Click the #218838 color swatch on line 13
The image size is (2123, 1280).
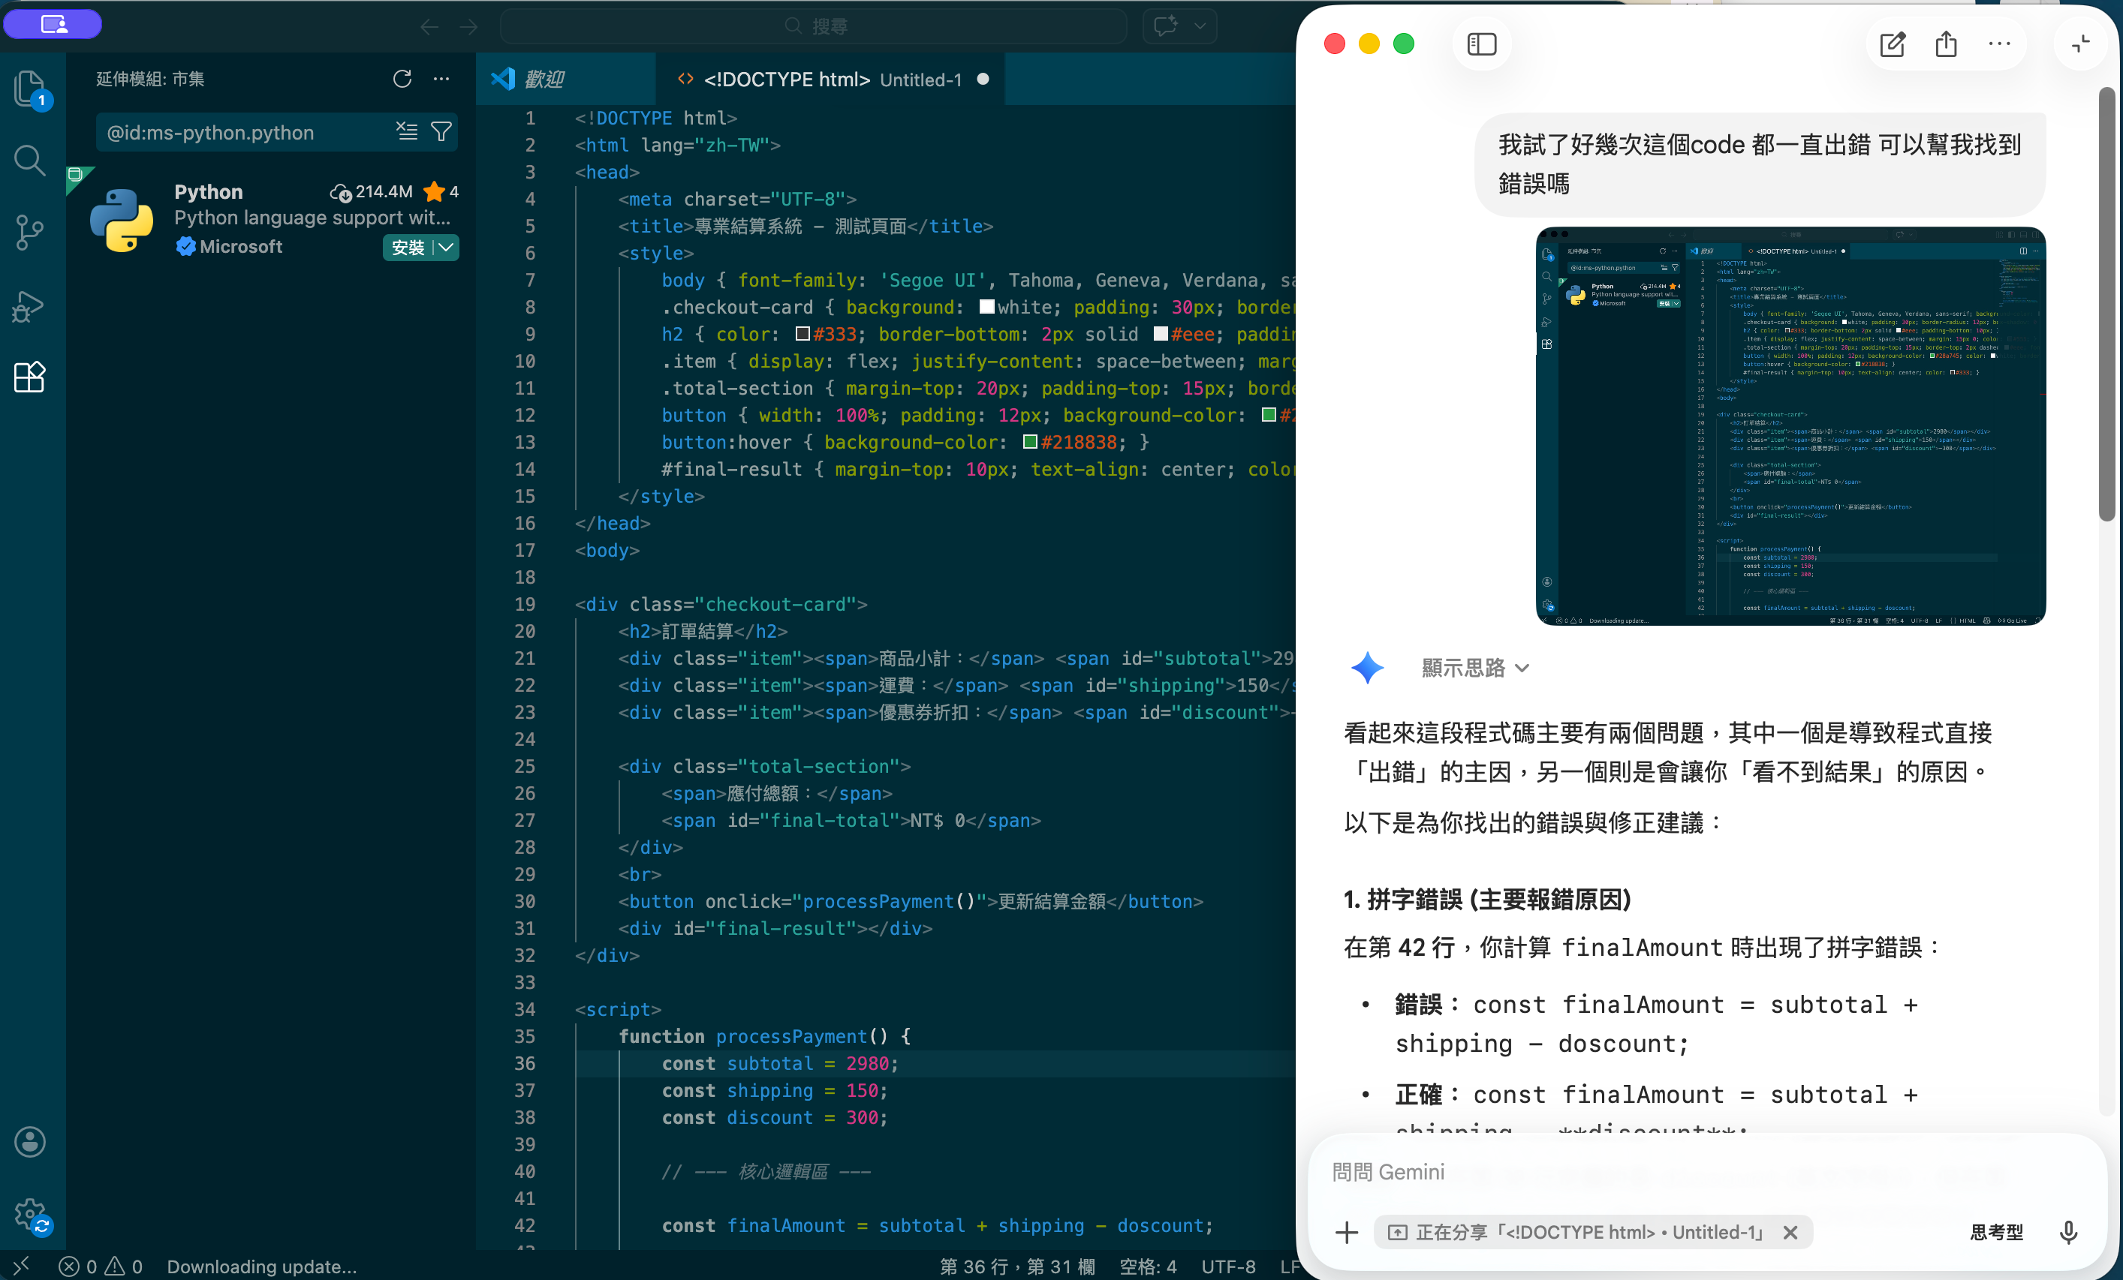pos(1030,442)
